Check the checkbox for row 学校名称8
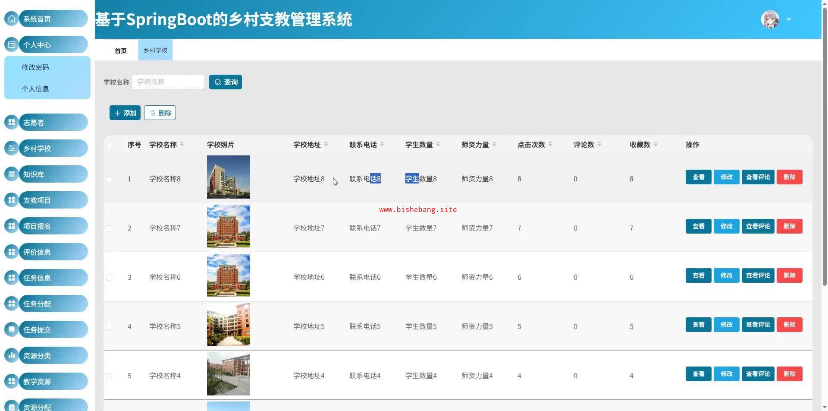Screen dimensions: 828x411 coord(109,179)
